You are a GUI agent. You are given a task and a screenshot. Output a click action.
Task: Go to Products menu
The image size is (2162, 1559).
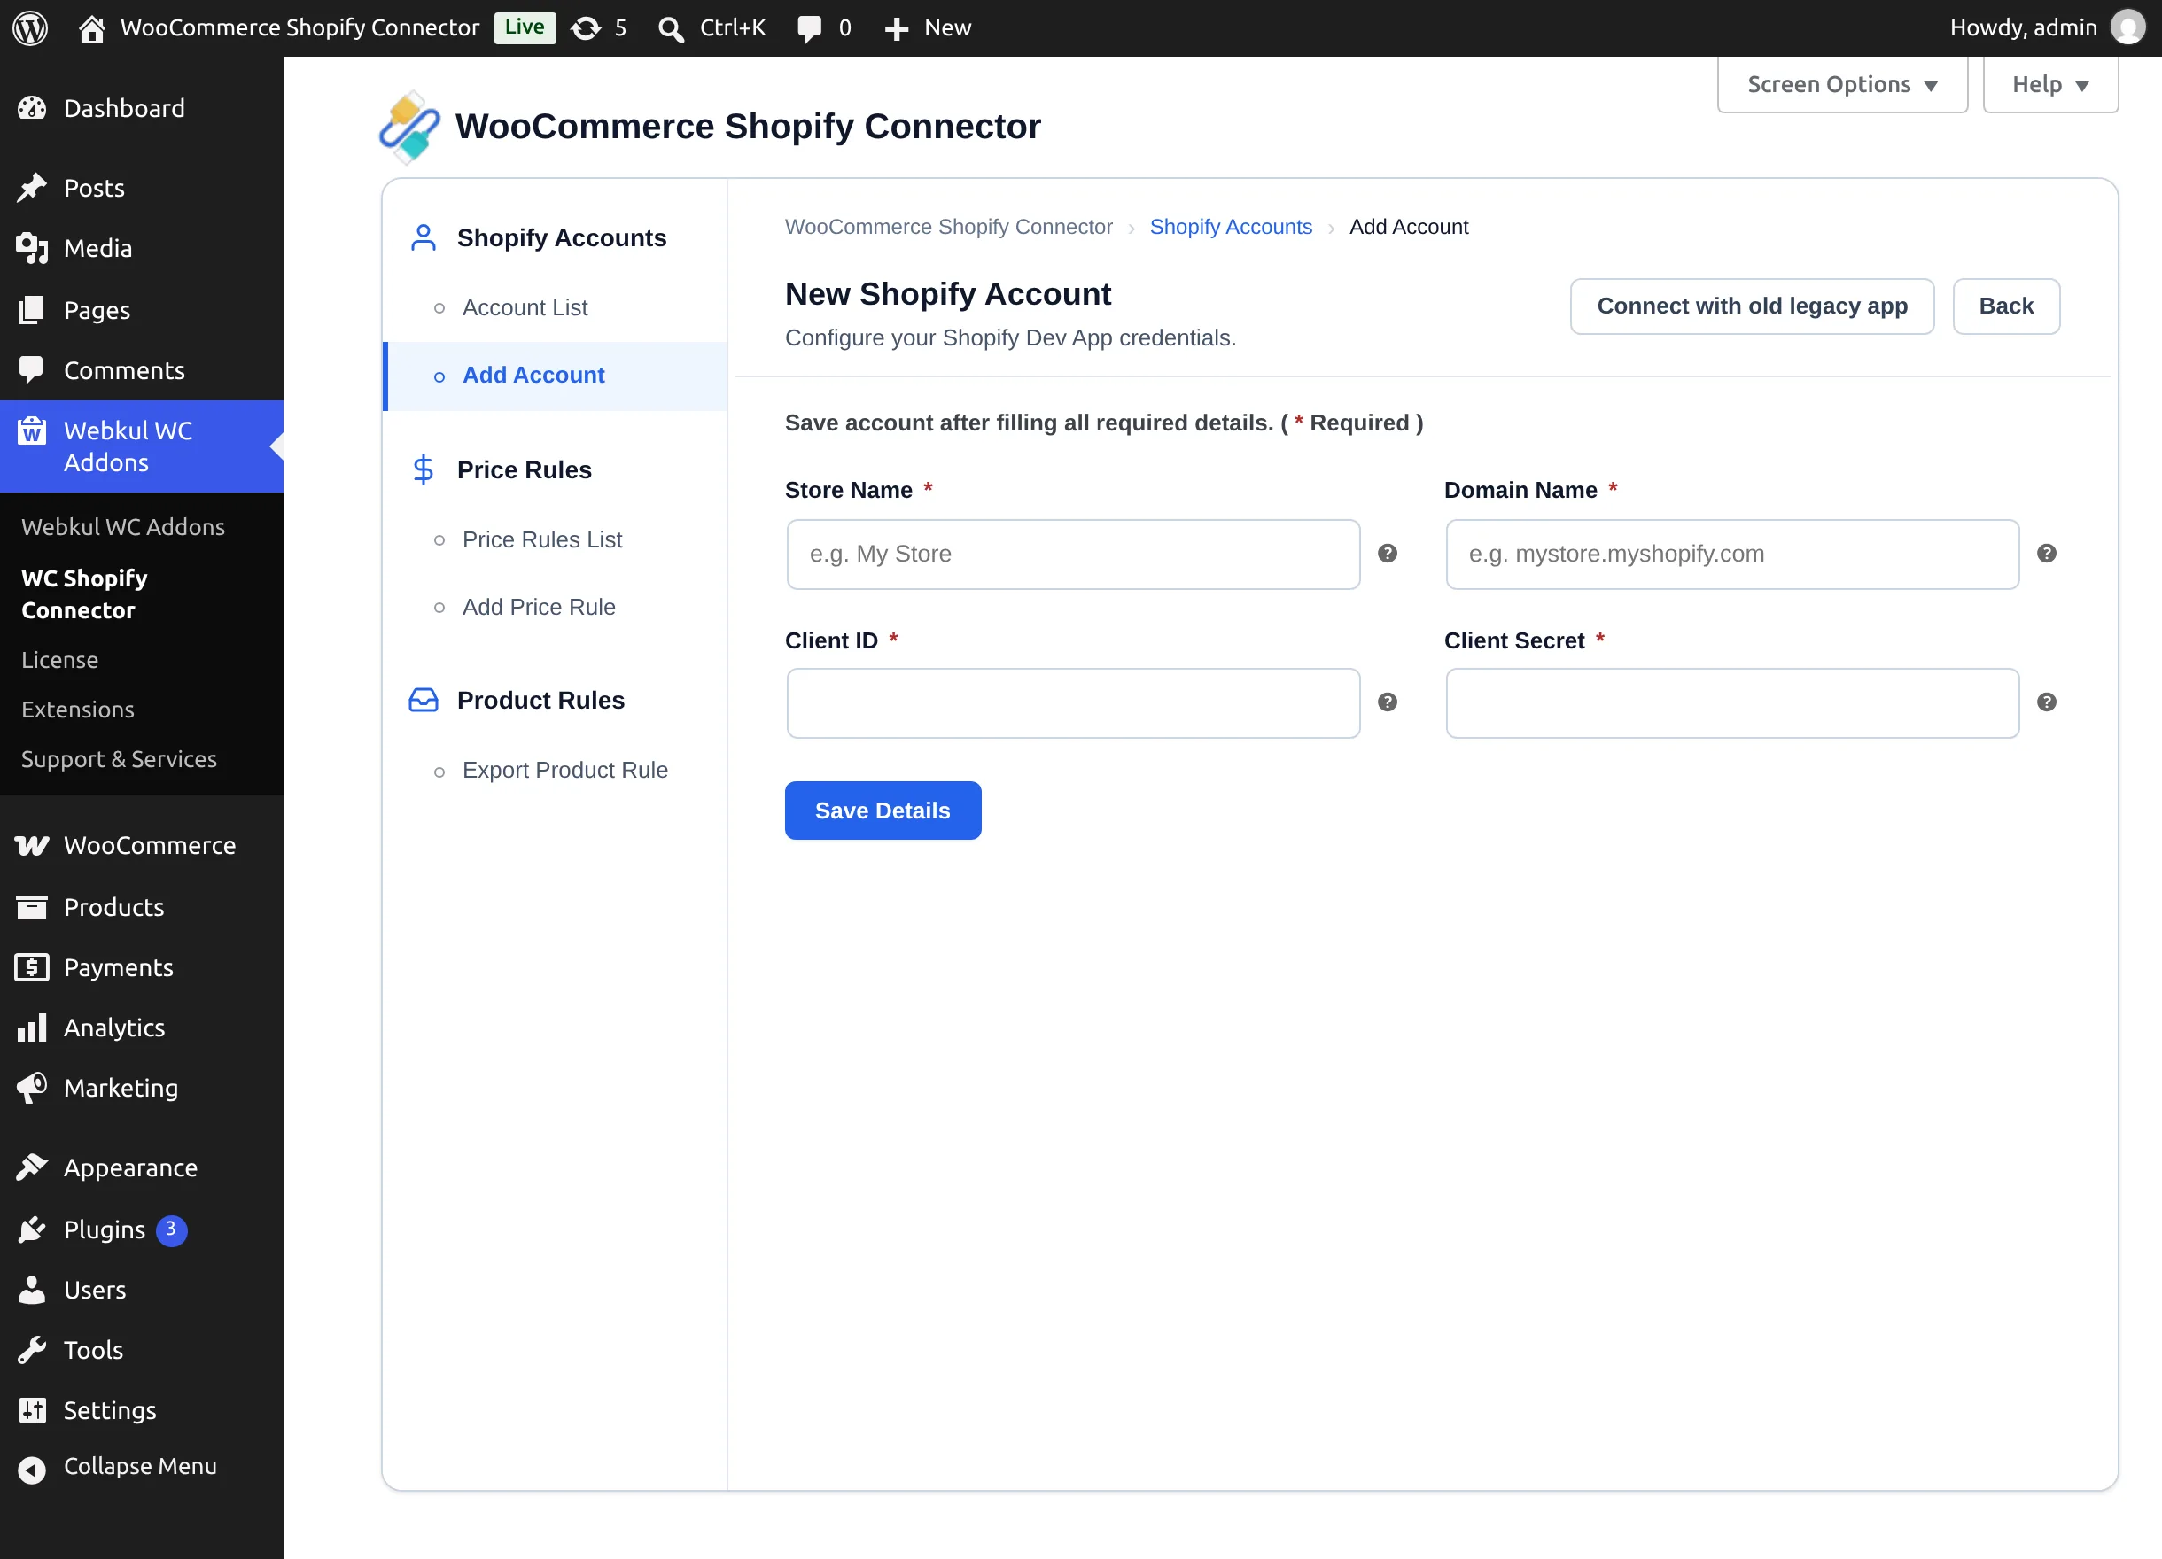[x=141, y=907]
